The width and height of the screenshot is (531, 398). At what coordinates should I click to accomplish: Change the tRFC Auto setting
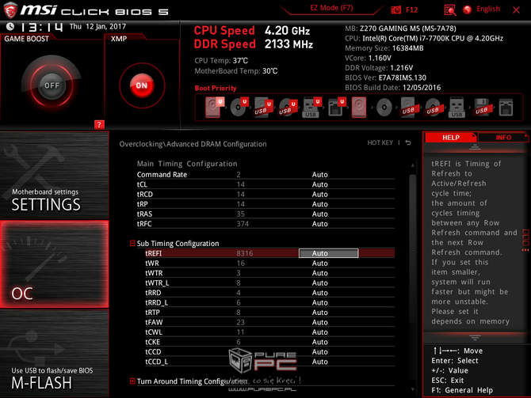click(x=319, y=223)
